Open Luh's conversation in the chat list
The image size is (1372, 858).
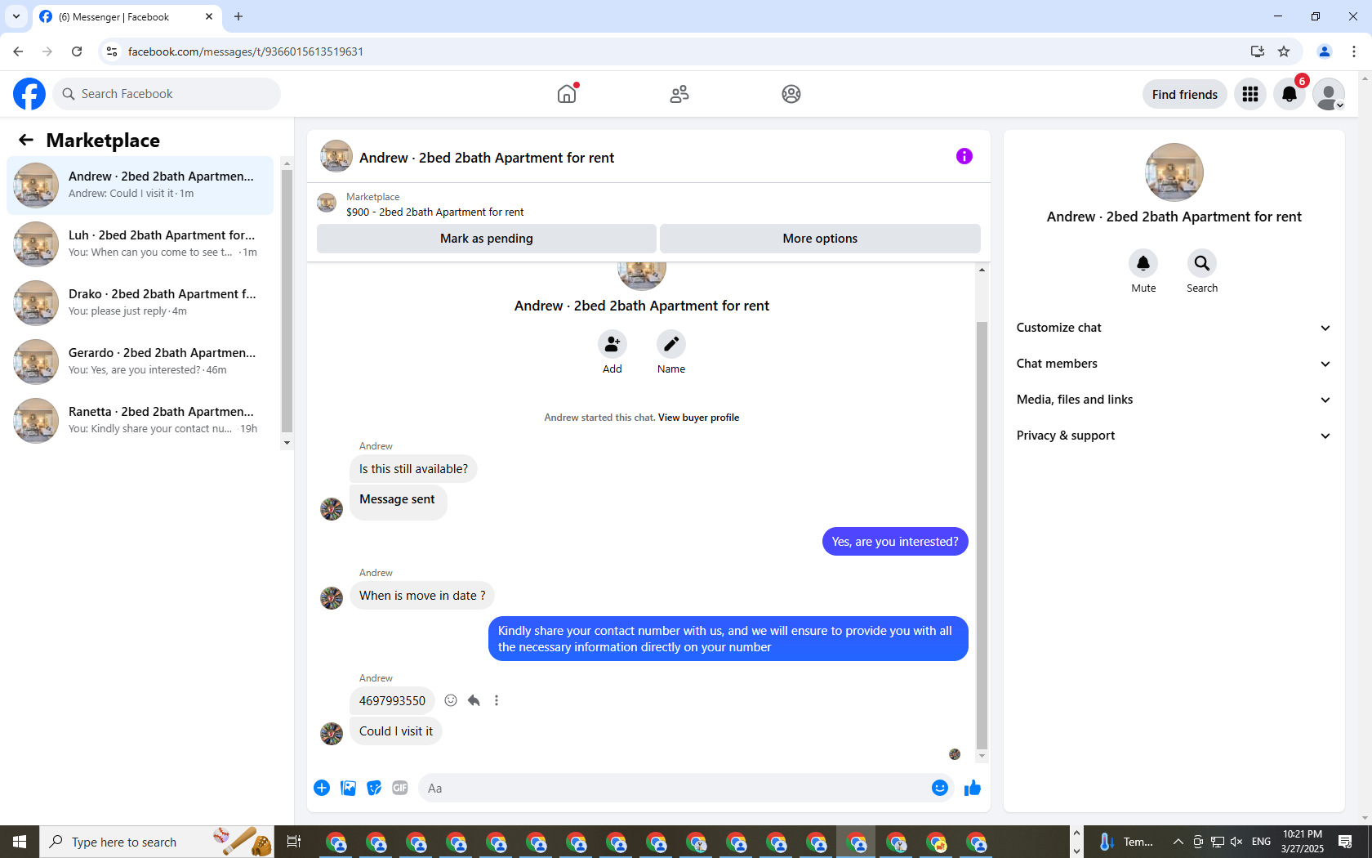tap(140, 244)
